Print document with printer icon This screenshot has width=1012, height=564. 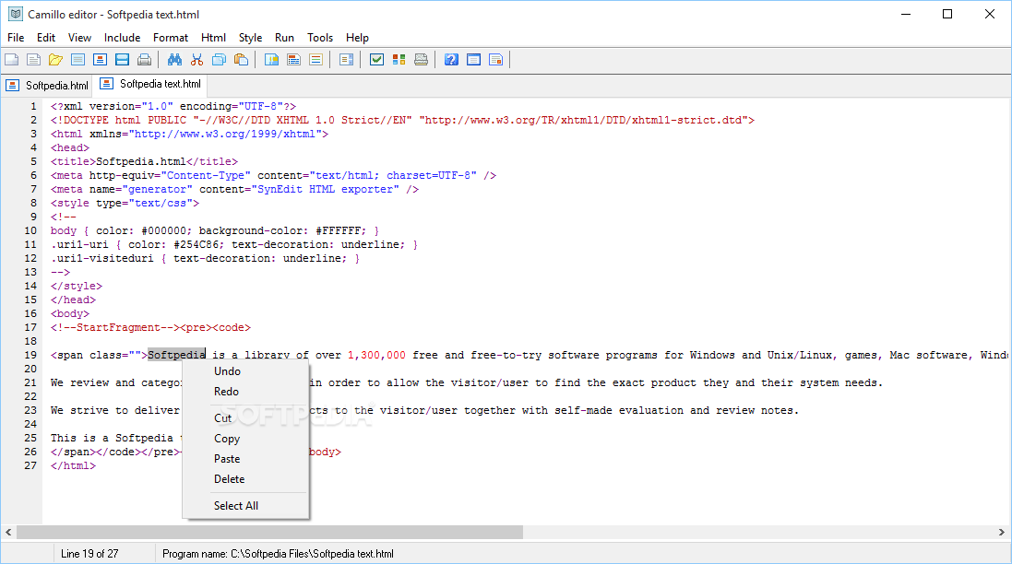[145, 60]
